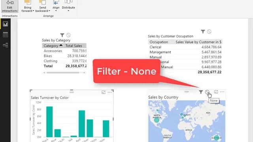This screenshot has height=142, width=253.
Task: Click the horizontal scrollbar in Sales by Category
Action: (63, 73)
